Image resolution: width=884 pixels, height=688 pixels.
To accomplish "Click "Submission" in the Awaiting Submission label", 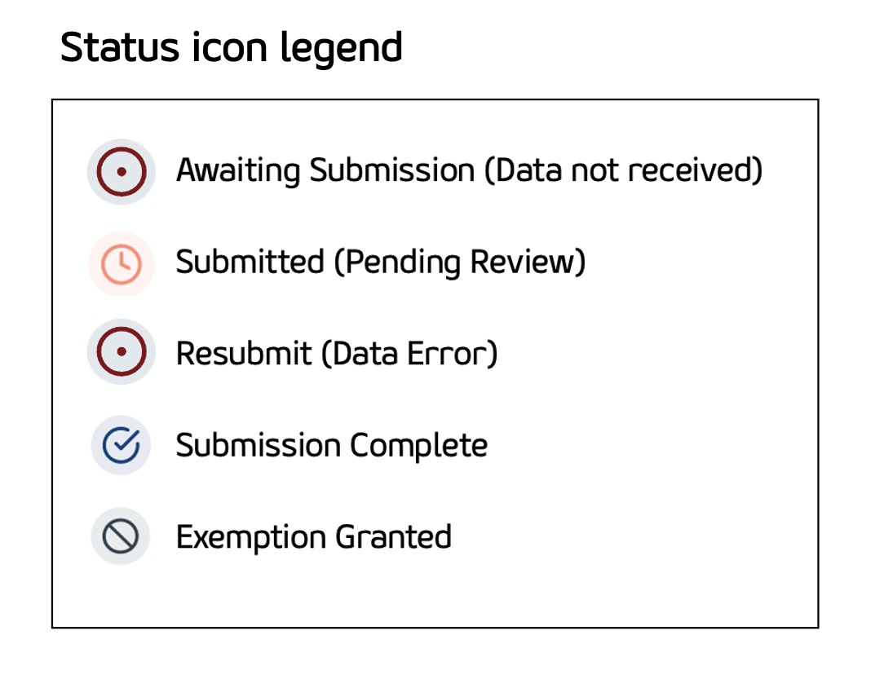I will 391,171.
